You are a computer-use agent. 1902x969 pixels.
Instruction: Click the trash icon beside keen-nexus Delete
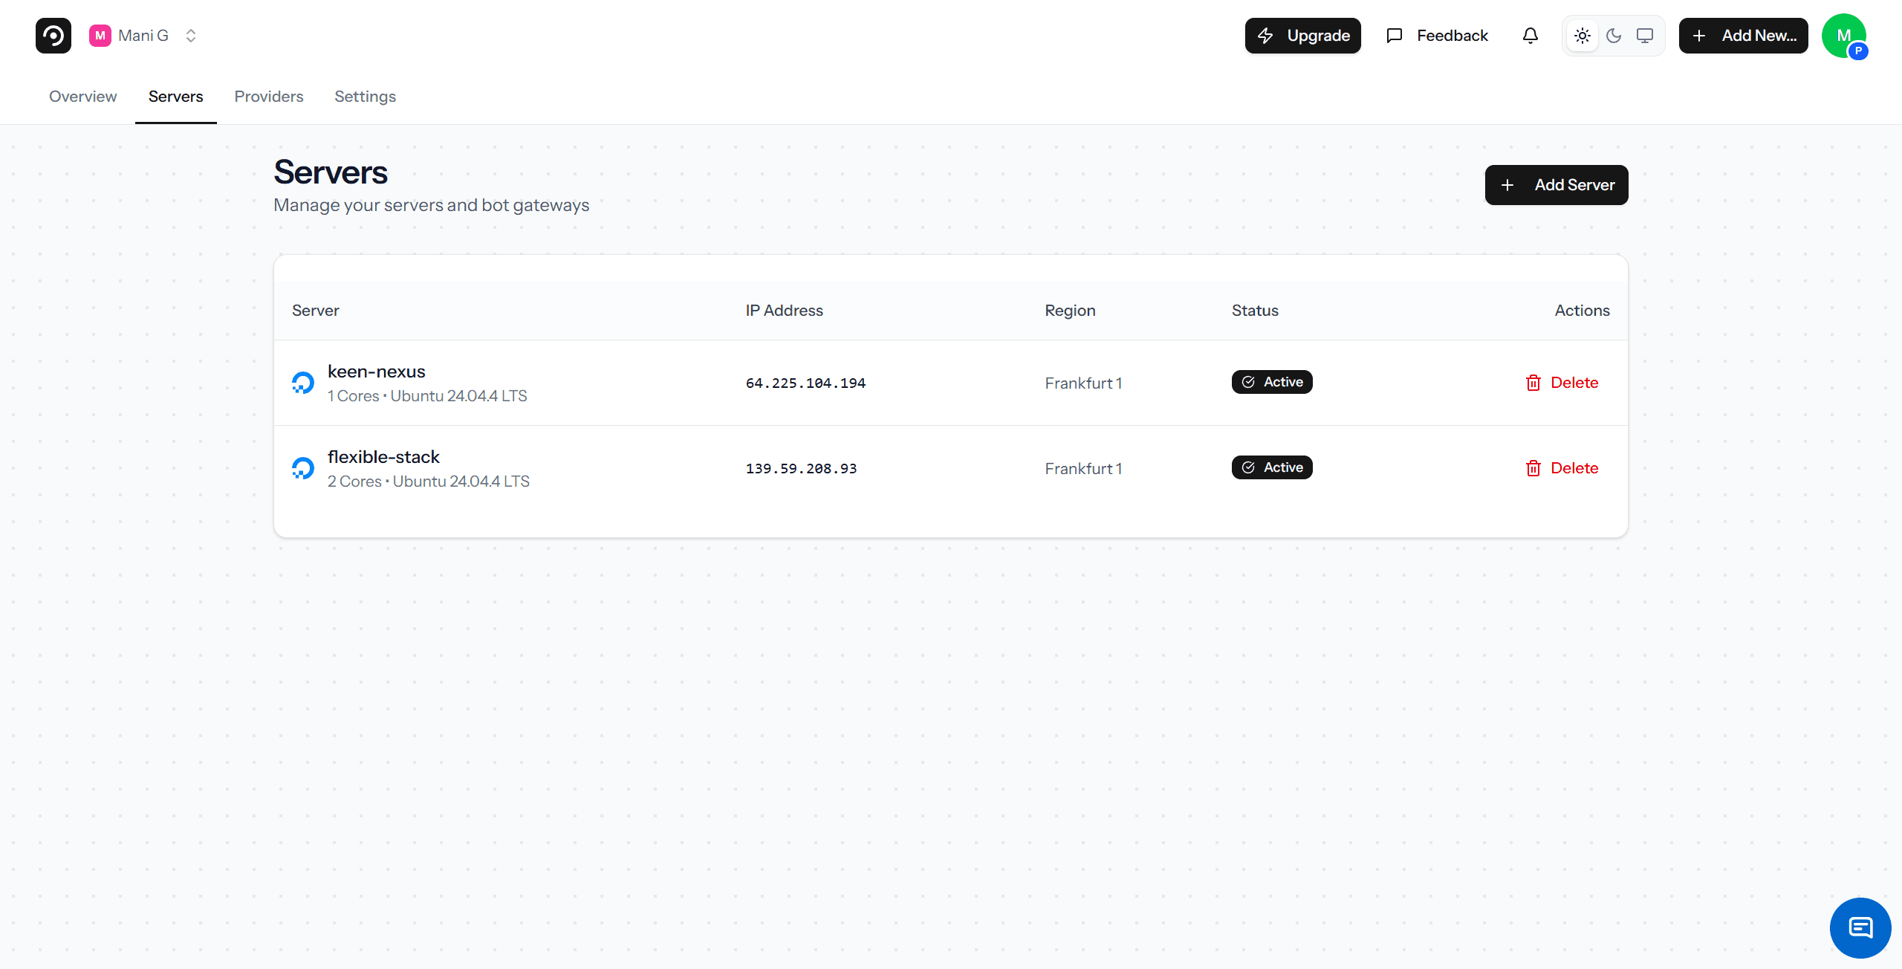1533,383
